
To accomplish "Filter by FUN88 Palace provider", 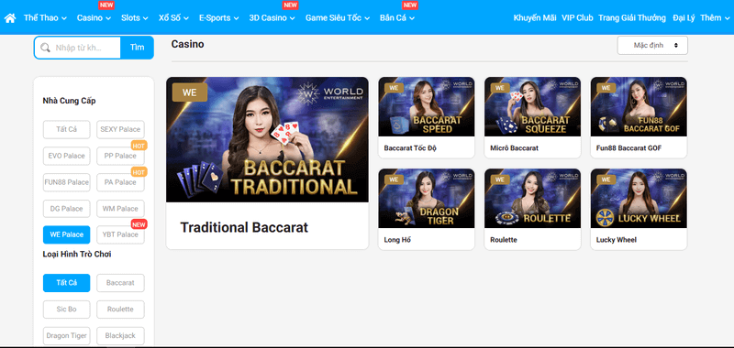I will [66, 182].
